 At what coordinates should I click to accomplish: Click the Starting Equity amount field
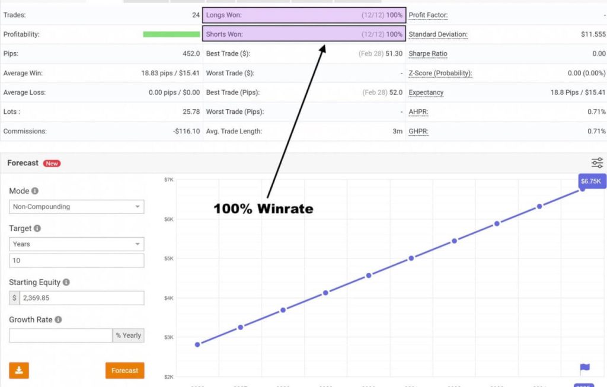point(81,298)
